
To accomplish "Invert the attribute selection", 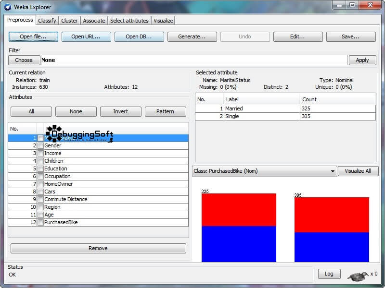I will click(x=121, y=111).
